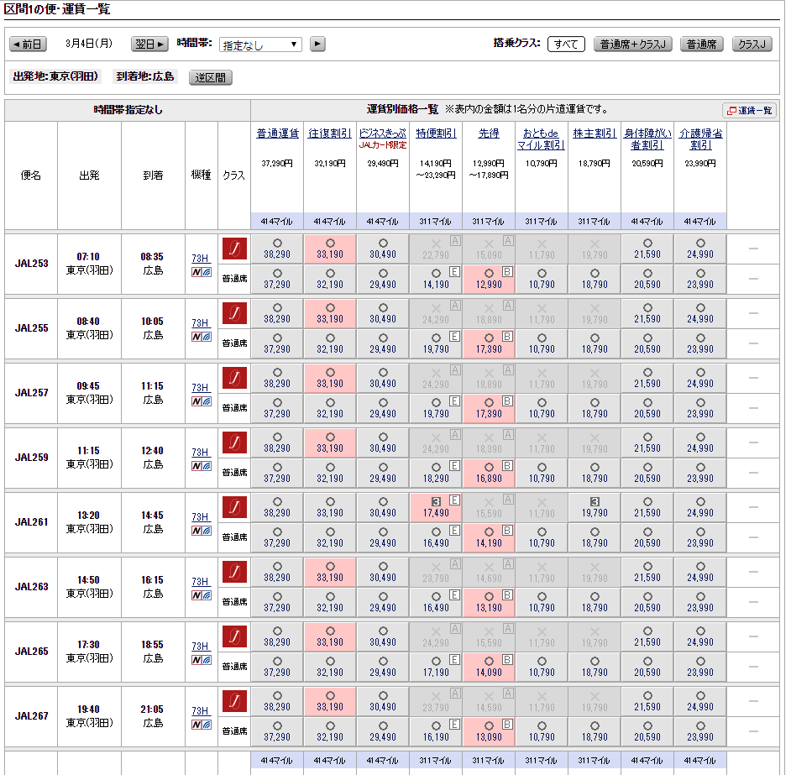Open 普通運賃 fare details link

[277, 134]
